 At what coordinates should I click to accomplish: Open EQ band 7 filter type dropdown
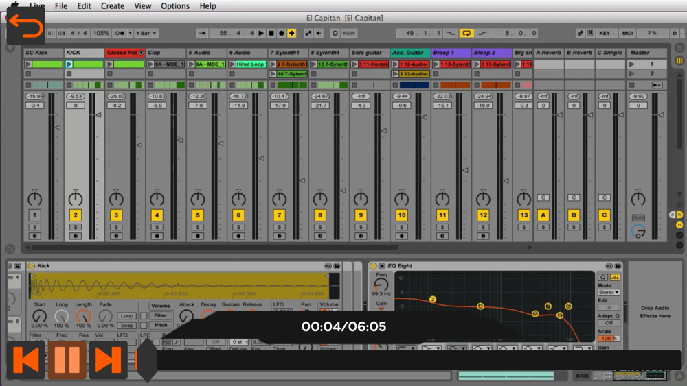click(557, 348)
